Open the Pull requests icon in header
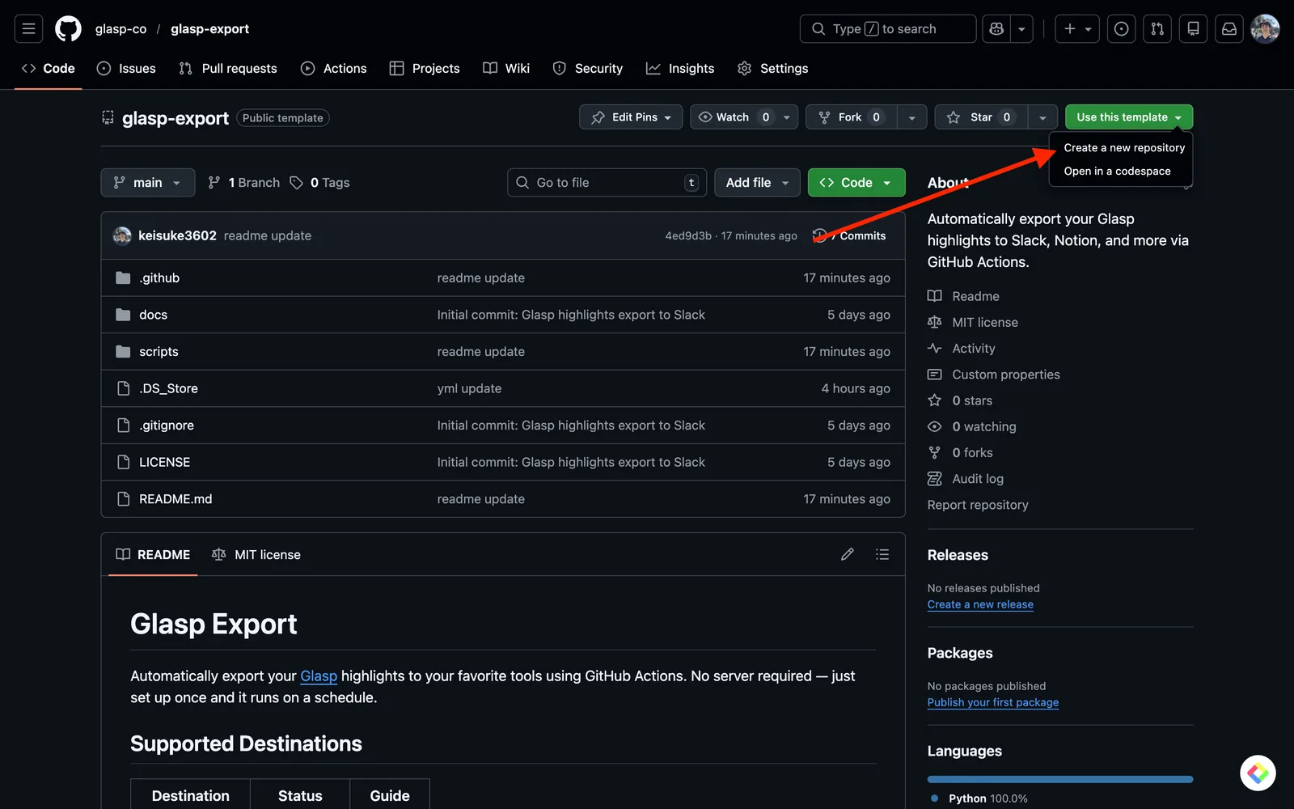The width and height of the screenshot is (1294, 809). coord(1157,29)
